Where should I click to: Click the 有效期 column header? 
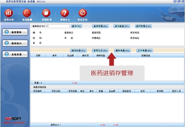pos(160,91)
